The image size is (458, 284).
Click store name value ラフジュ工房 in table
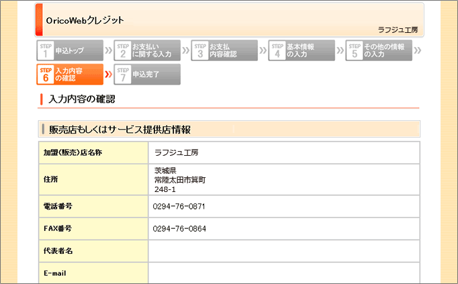177,152
